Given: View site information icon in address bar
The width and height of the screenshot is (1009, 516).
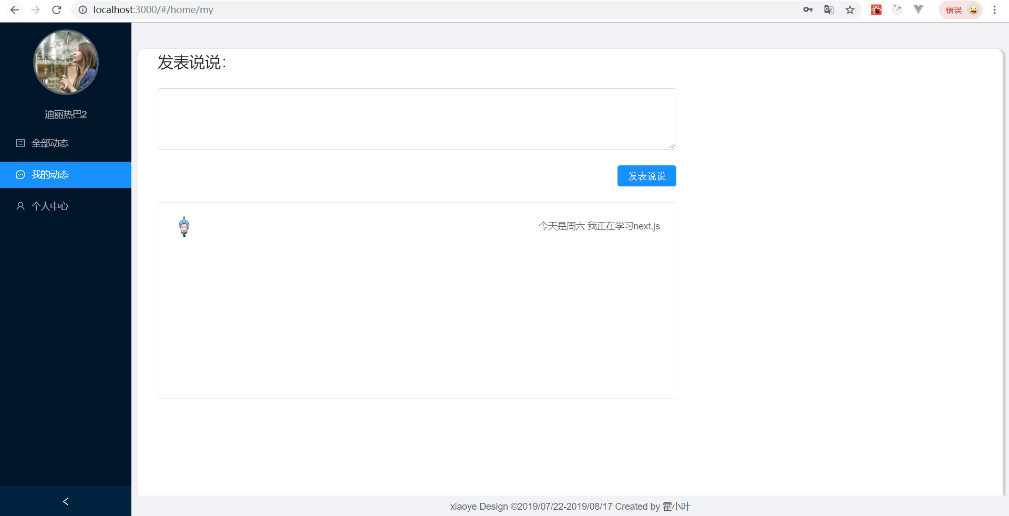Looking at the screenshot, I should tap(83, 9).
